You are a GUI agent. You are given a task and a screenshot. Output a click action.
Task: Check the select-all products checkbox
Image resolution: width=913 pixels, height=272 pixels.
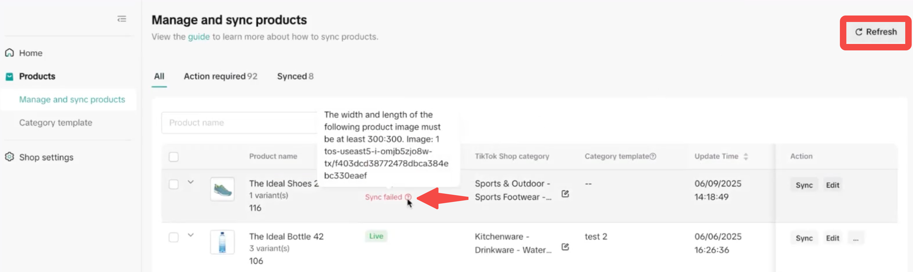click(174, 157)
